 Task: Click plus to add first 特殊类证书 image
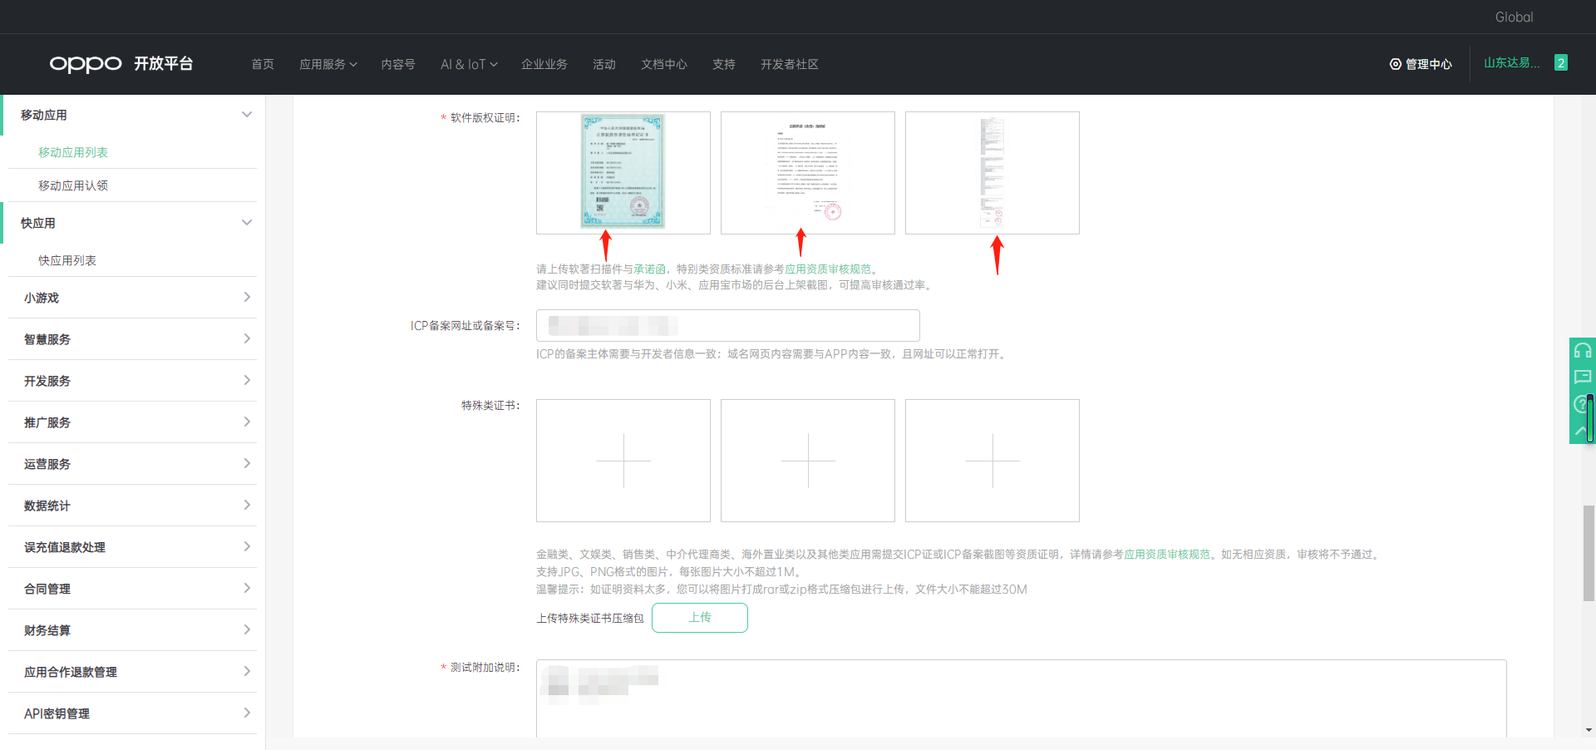[x=623, y=461]
